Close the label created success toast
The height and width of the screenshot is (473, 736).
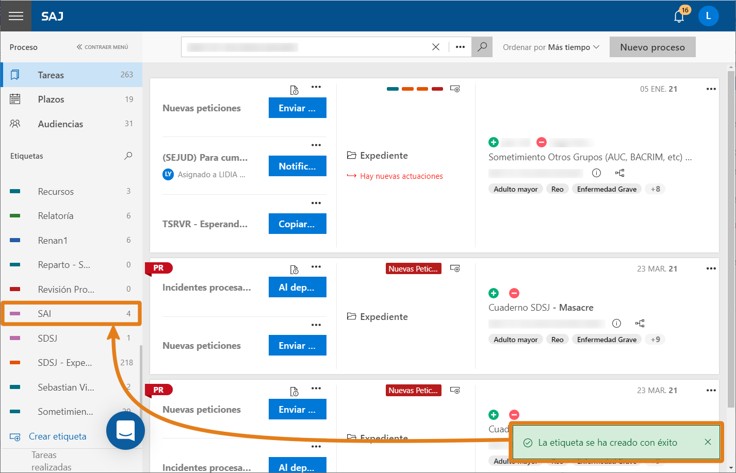[x=708, y=442]
